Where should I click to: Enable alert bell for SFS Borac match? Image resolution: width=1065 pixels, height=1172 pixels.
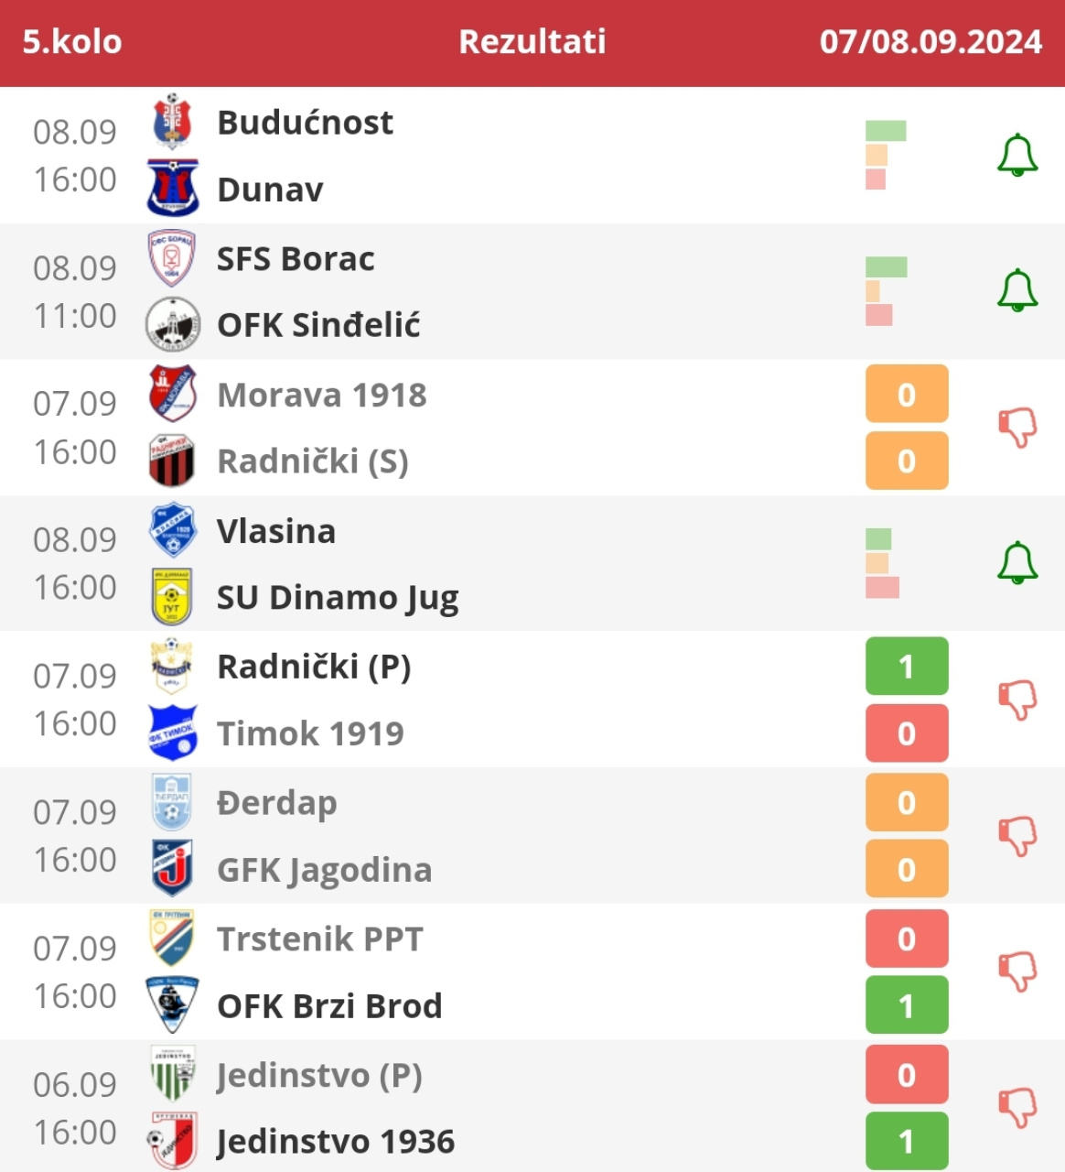point(1017,291)
